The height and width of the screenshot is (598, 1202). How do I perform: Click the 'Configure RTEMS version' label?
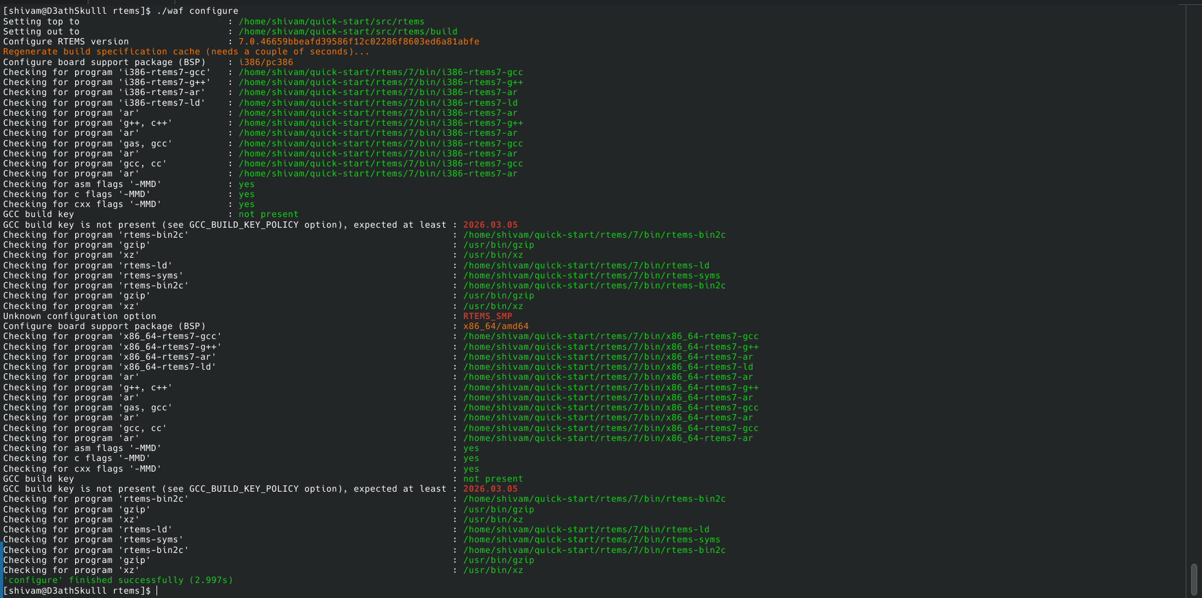tap(66, 42)
